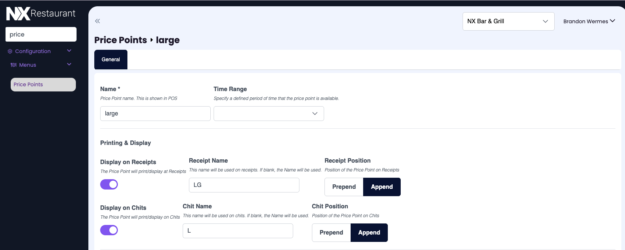Click the Receipt Name input field
Viewport: 625px width, 250px height.
coord(244,185)
